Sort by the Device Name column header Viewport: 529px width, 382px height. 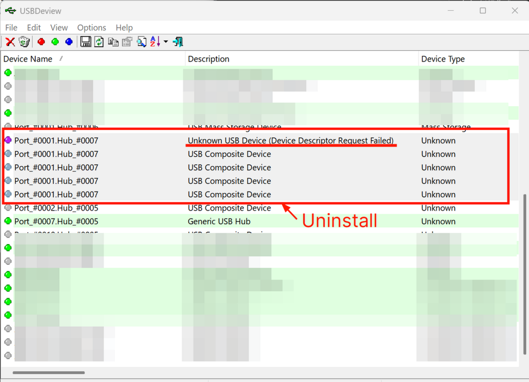coord(93,59)
